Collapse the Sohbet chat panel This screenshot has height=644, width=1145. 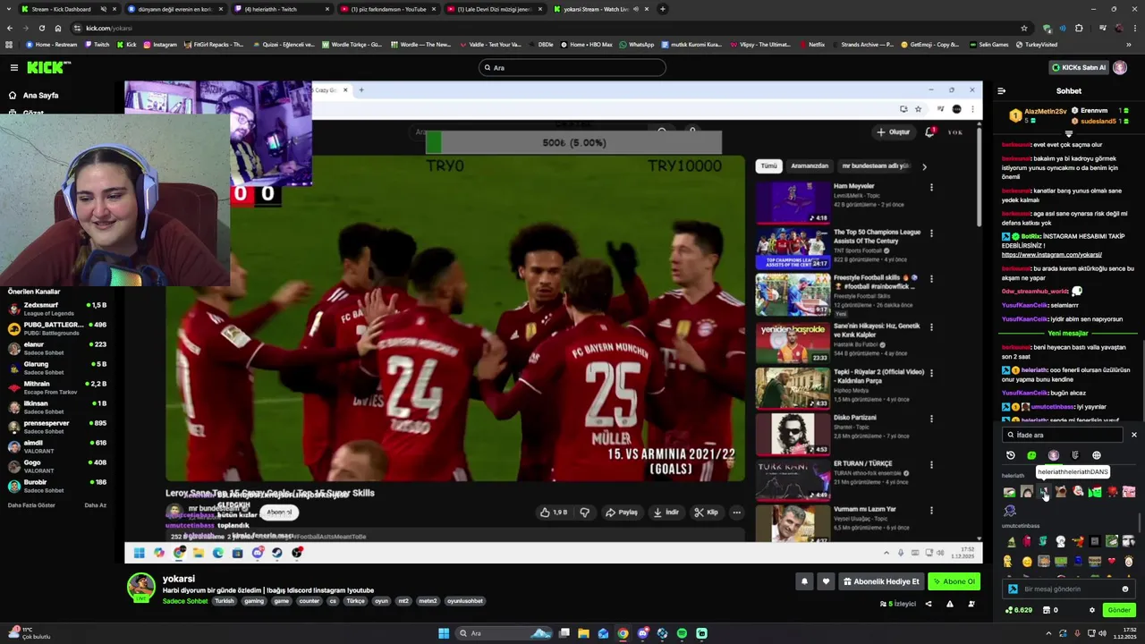pyautogui.click(x=1001, y=90)
